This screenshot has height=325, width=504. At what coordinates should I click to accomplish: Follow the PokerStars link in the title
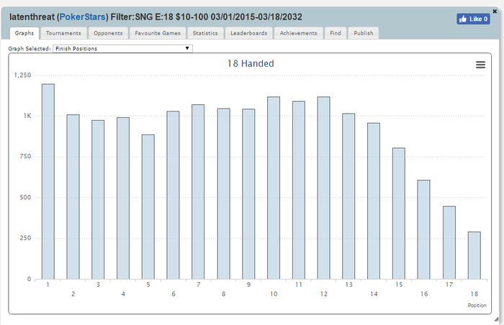point(83,17)
